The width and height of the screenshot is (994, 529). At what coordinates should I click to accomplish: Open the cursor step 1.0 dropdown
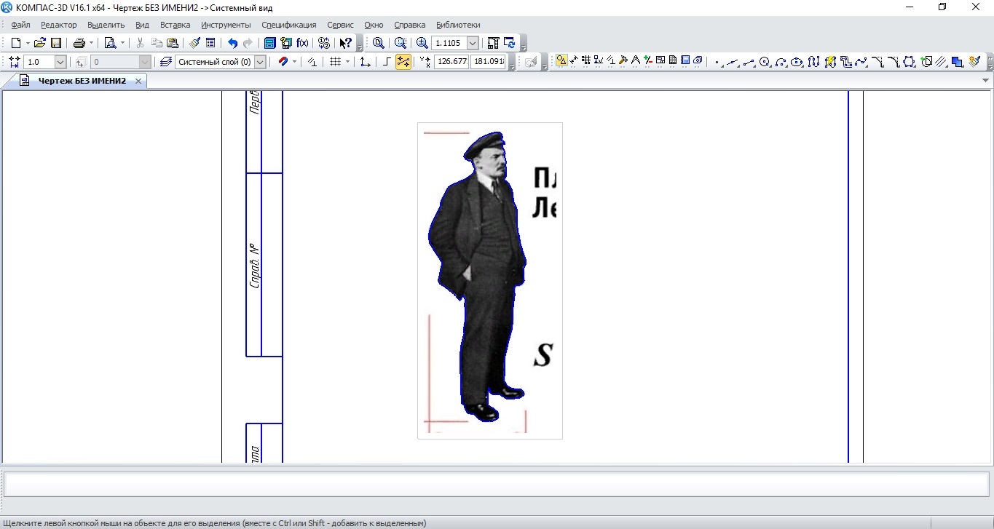tap(60, 63)
